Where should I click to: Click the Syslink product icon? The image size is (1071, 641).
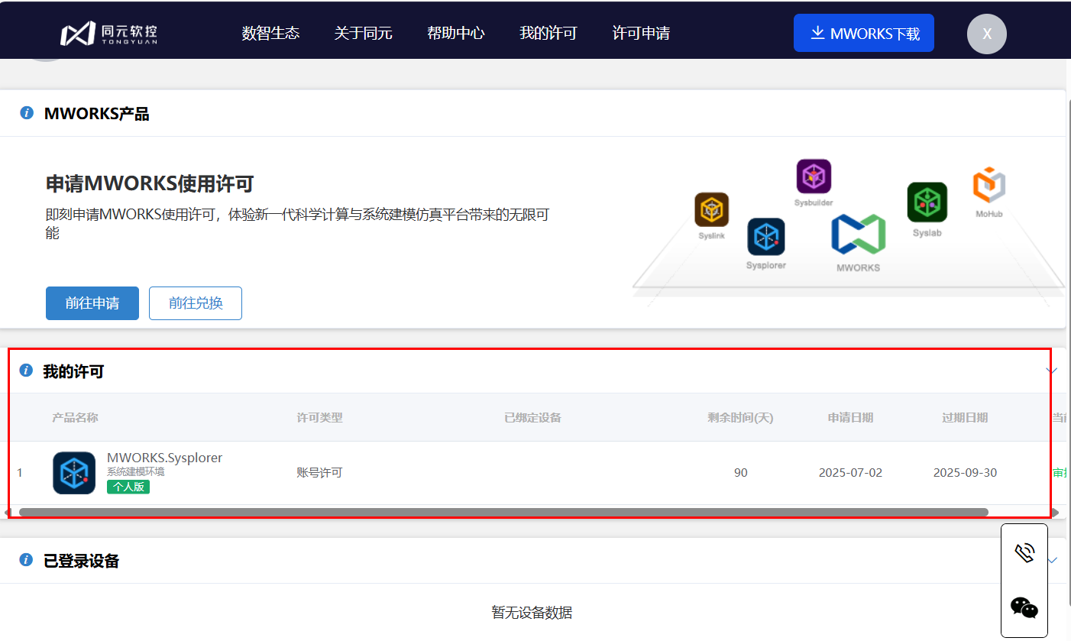(x=711, y=209)
